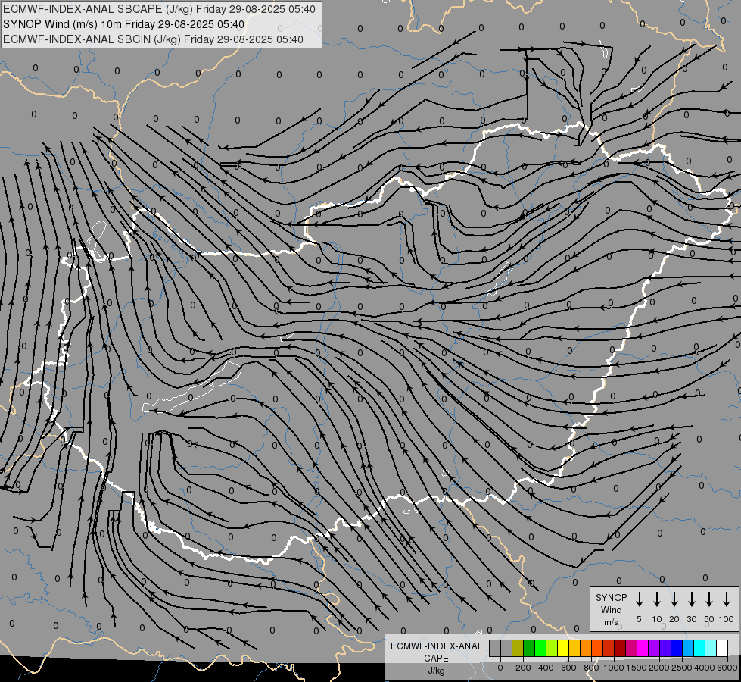
Task: Pick the lime yellow-green CAPE swatch
Action: (x=552, y=648)
